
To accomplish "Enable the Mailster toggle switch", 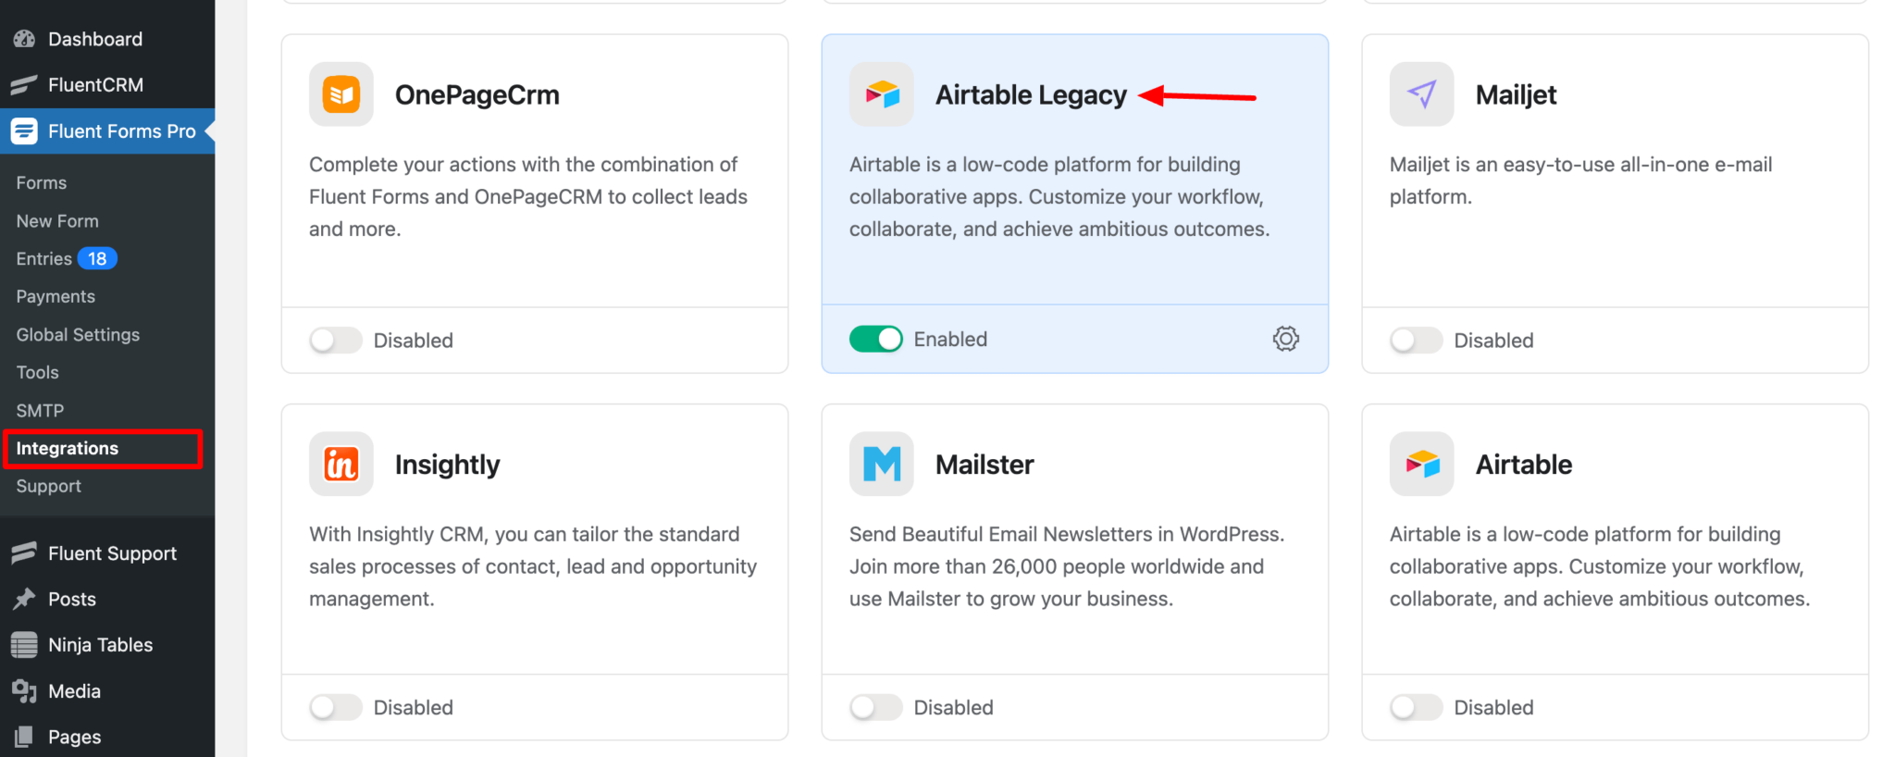I will click(875, 707).
